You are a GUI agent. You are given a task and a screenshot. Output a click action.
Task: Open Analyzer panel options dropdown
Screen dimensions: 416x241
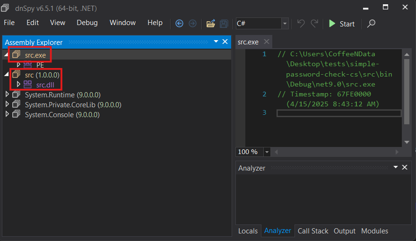coord(396,167)
